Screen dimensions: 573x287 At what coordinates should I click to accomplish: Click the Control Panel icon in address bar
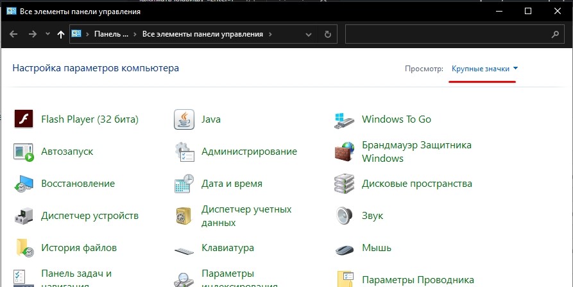pyautogui.click(x=76, y=33)
